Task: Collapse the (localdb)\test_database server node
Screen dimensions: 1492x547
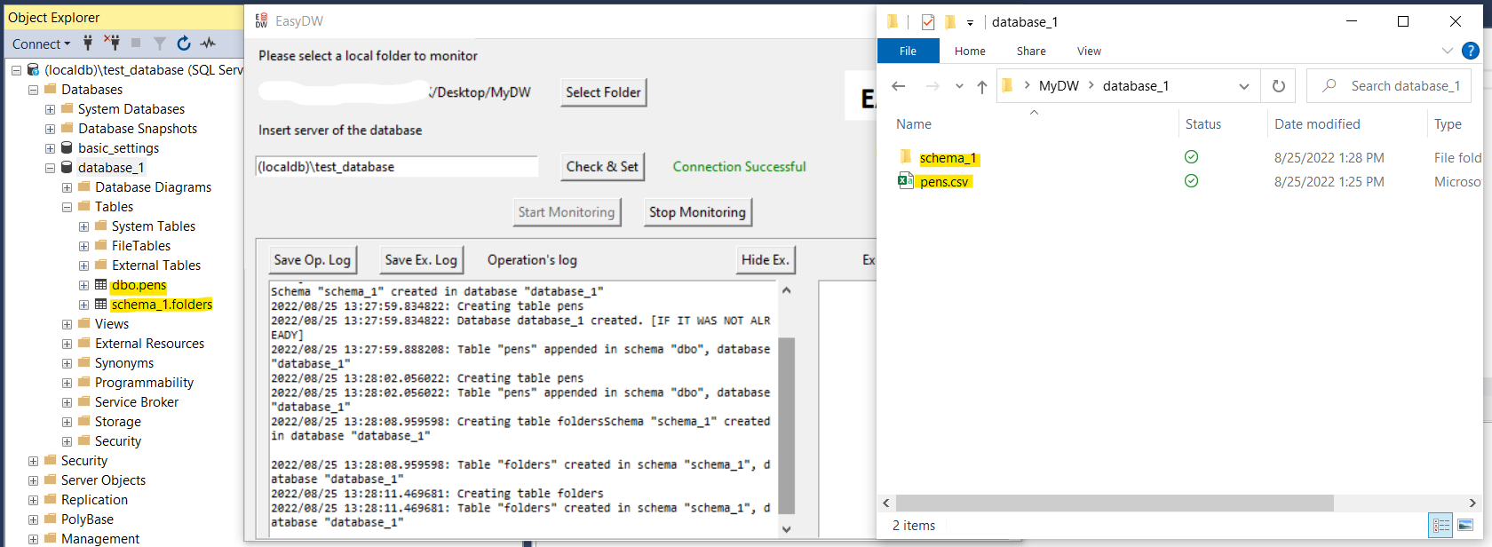Action: (16, 70)
